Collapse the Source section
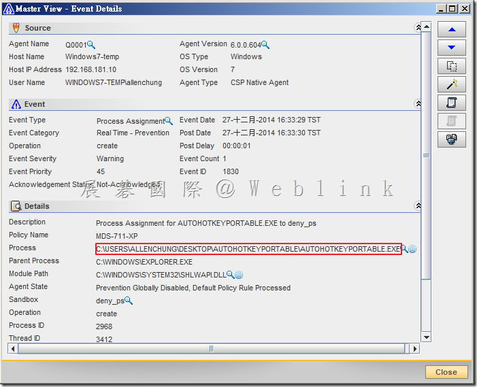The width and height of the screenshot is (477, 387). 418,28
